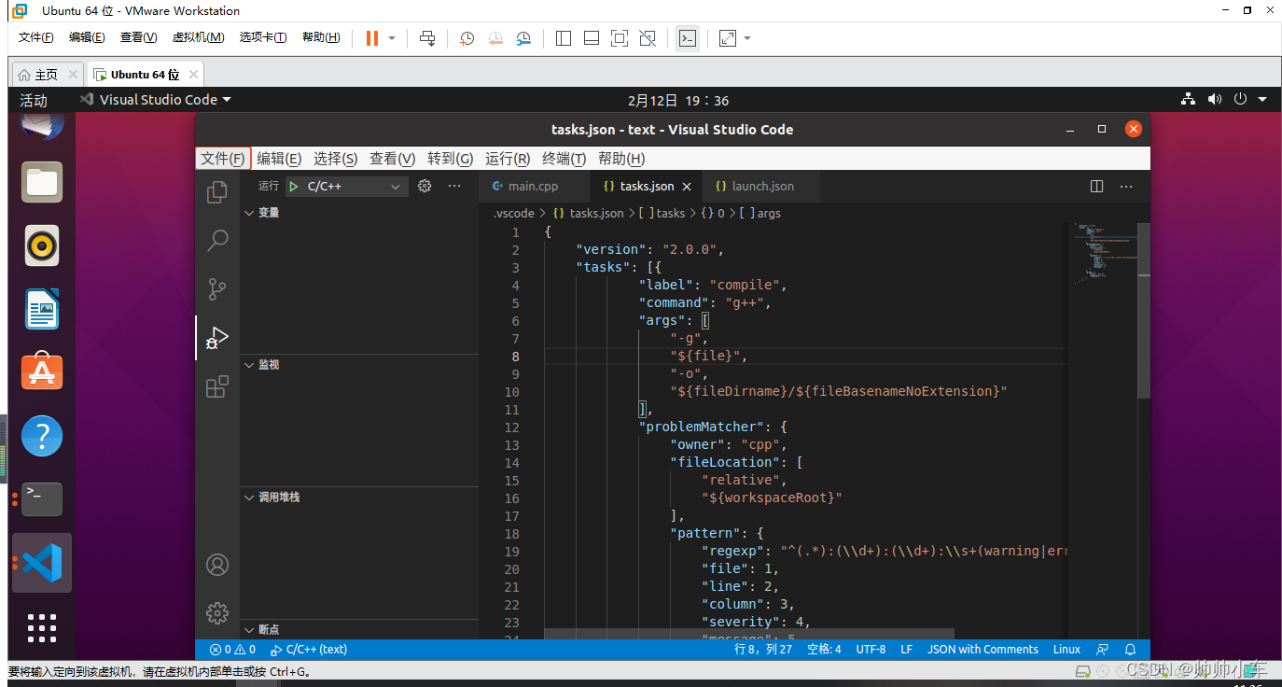Open the stretch view dropdown arrow in VMware
The width and height of the screenshot is (1282, 687).
[x=747, y=38]
